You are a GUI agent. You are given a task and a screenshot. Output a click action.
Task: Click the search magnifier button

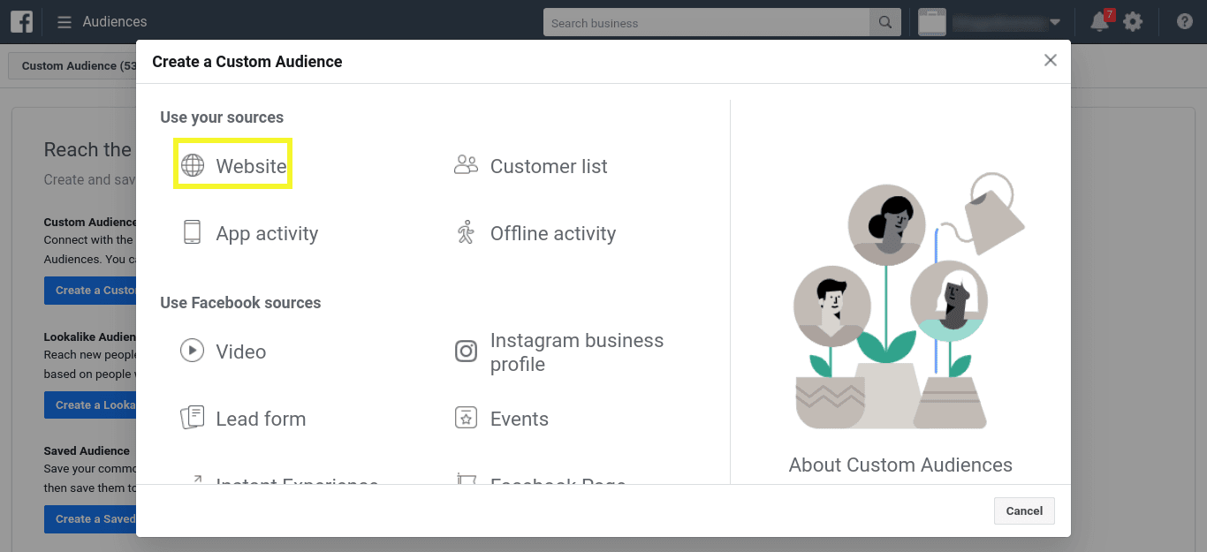tap(885, 23)
